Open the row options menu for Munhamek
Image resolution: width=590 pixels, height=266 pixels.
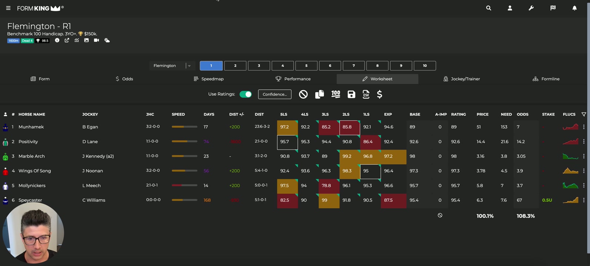pyautogui.click(x=584, y=127)
